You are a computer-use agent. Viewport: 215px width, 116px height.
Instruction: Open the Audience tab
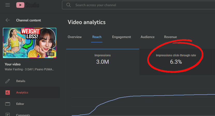(x=147, y=37)
